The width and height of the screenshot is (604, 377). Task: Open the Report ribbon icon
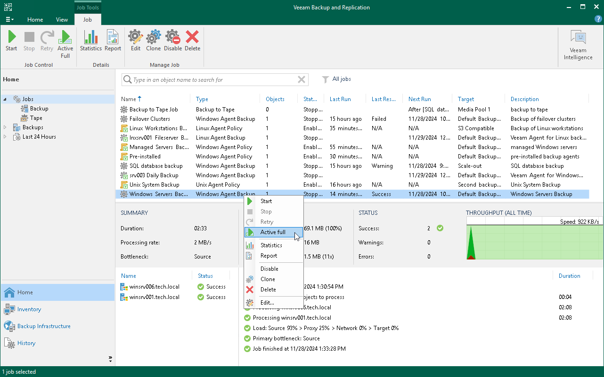[x=113, y=37]
